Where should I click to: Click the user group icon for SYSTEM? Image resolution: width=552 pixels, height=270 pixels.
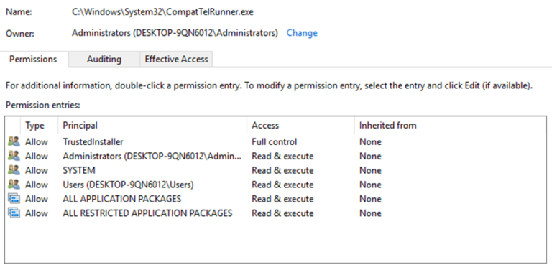(14, 170)
